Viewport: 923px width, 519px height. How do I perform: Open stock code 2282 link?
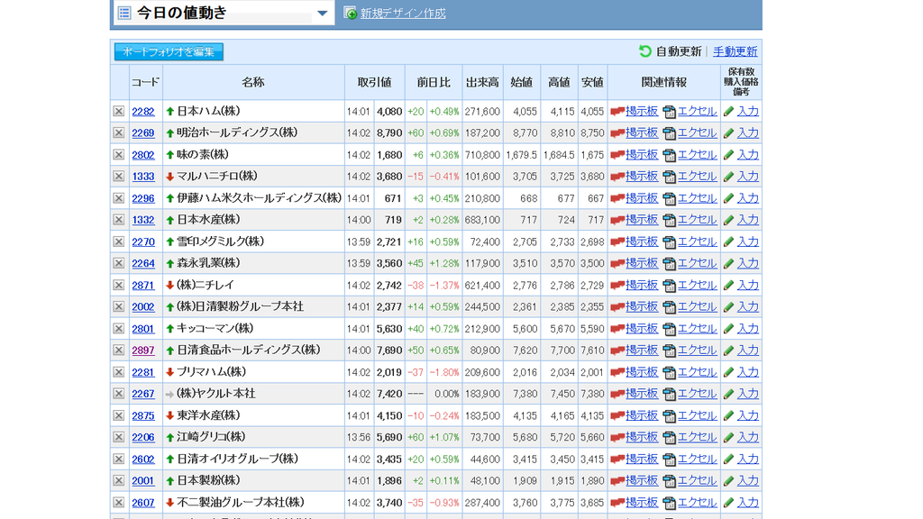[143, 112]
